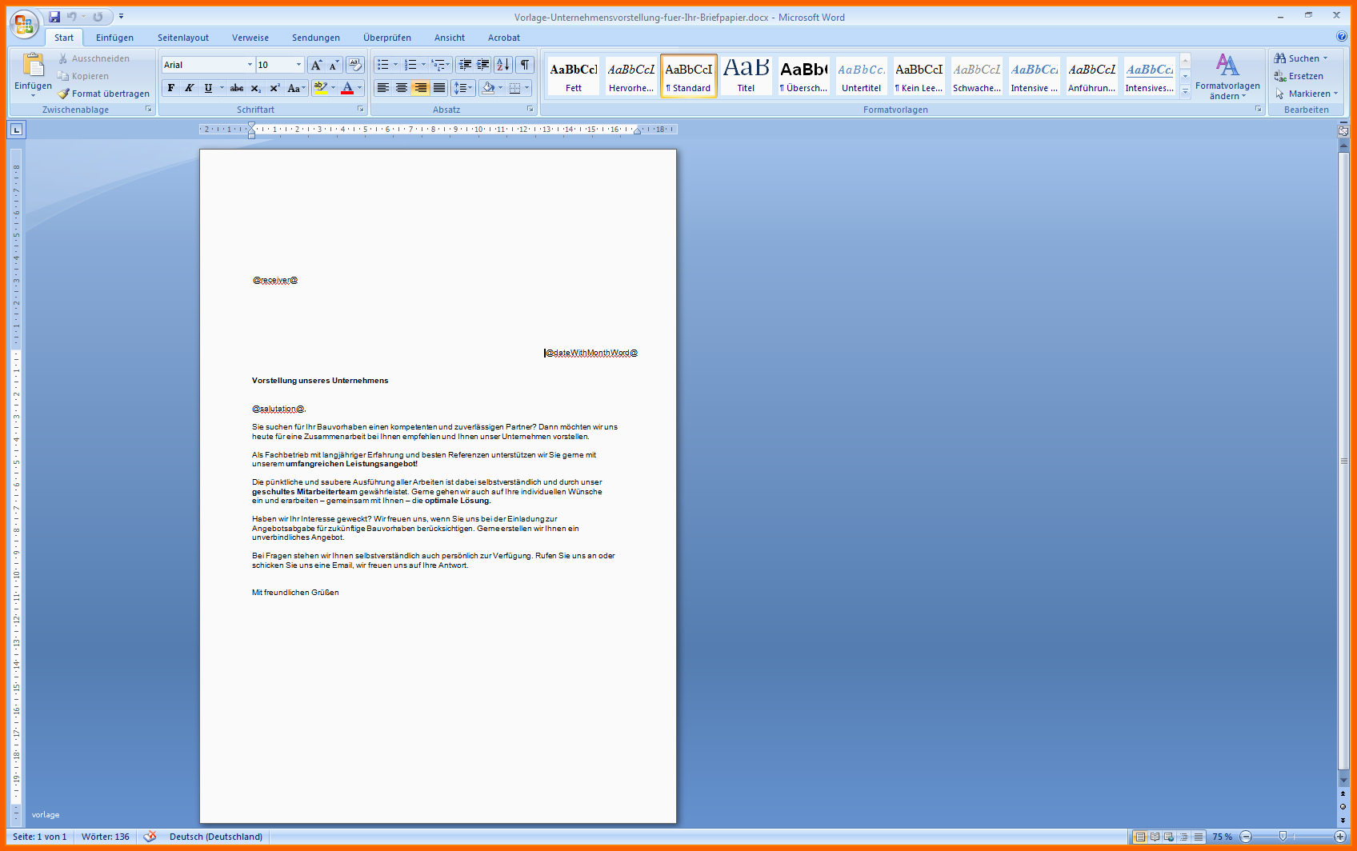Click Ersetzen replace tool
The width and height of the screenshot is (1357, 851).
[x=1299, y=76]
